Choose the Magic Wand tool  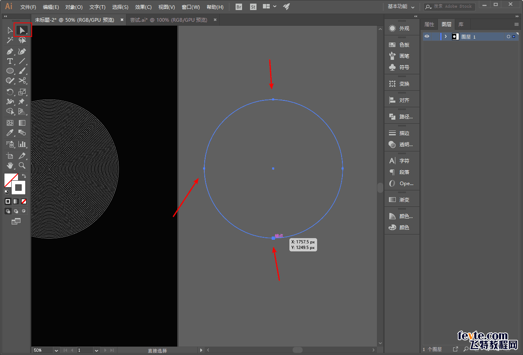click(x=10, y=40)
